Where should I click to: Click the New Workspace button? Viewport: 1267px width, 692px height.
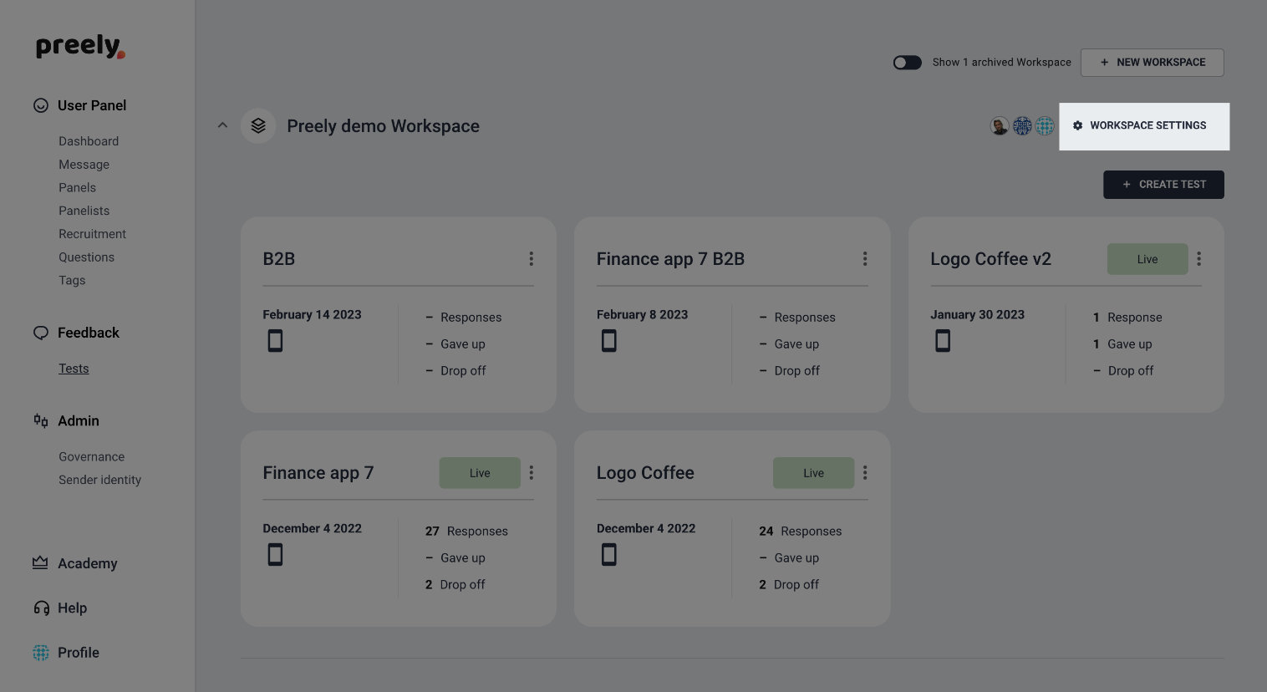(1152, 63)
